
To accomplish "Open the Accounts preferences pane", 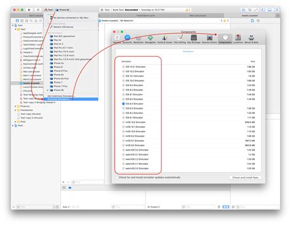I will coord(127,39).
